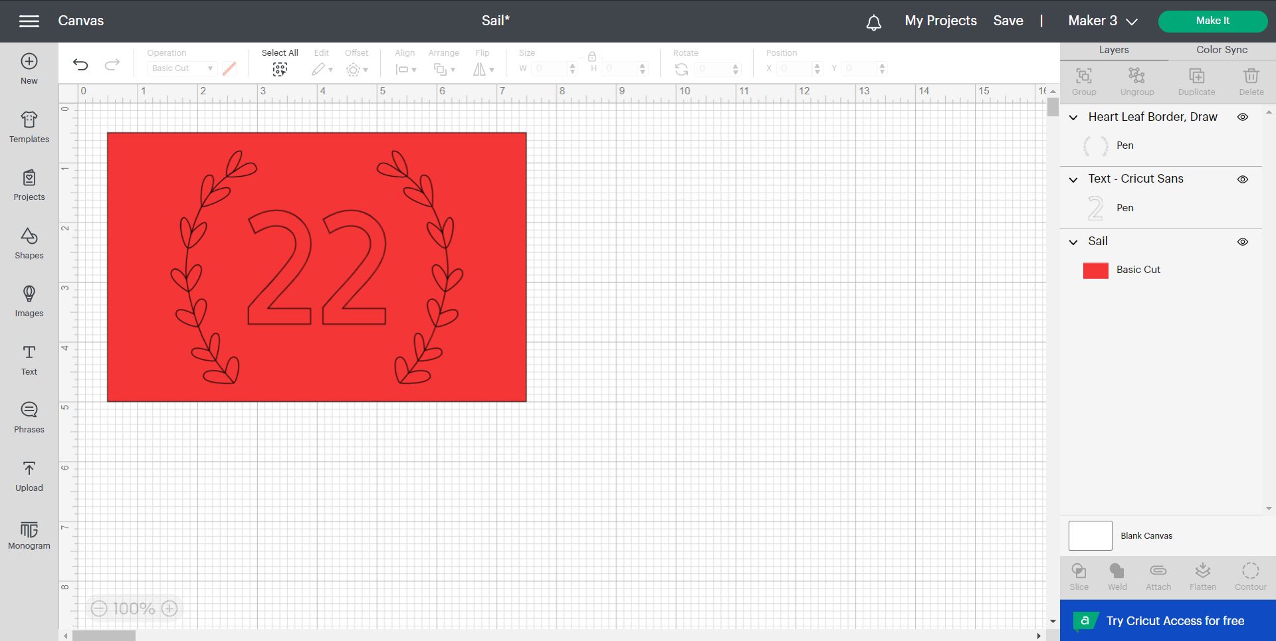
Task: Open the Basic Cut operation dropdown
Action: point(181,68)
